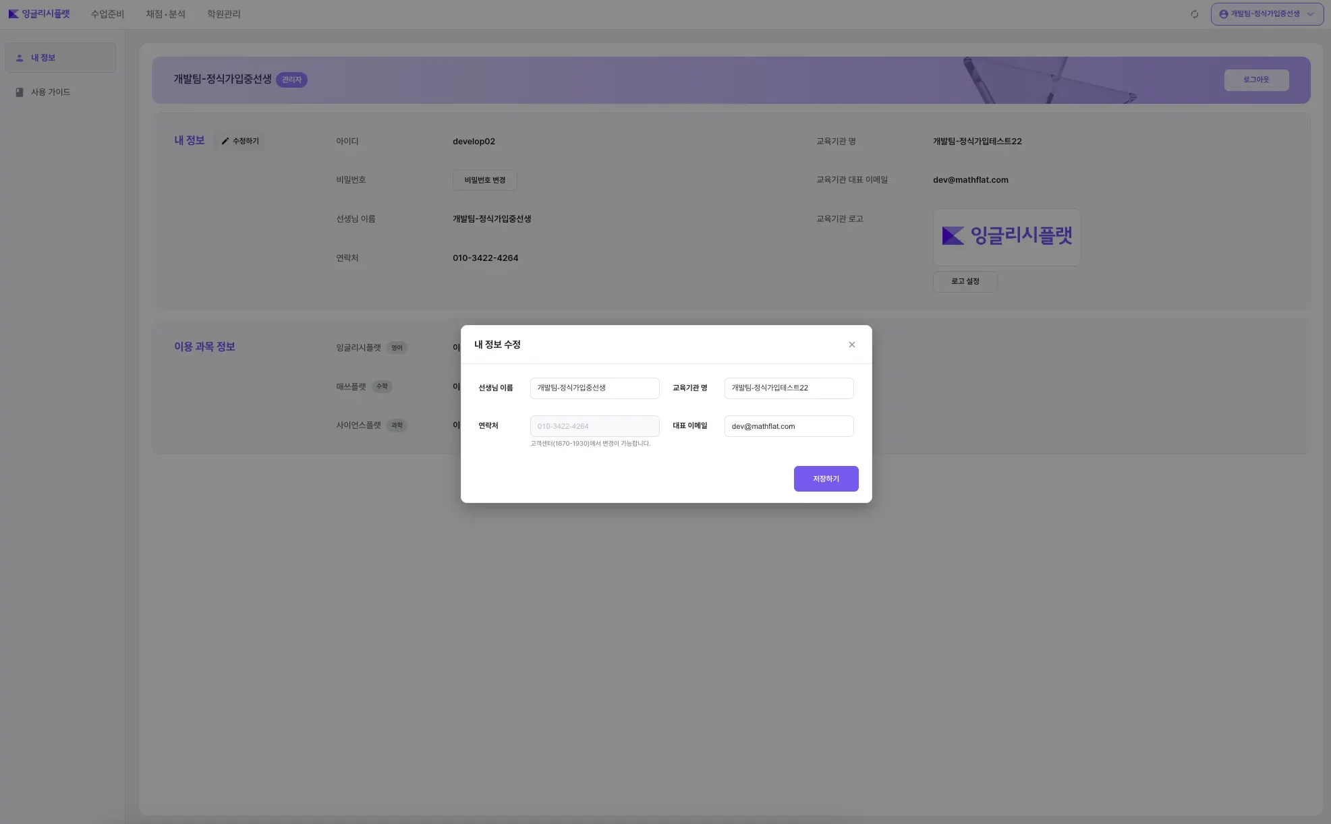Image resolution: width=1331 pixels, height=824 pixels.
Task: Click the pencil 수정하기 edit icon
Action: point(225,141)
